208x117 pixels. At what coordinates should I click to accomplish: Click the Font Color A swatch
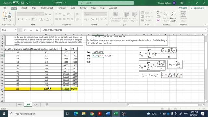click(x=48, y=19)
